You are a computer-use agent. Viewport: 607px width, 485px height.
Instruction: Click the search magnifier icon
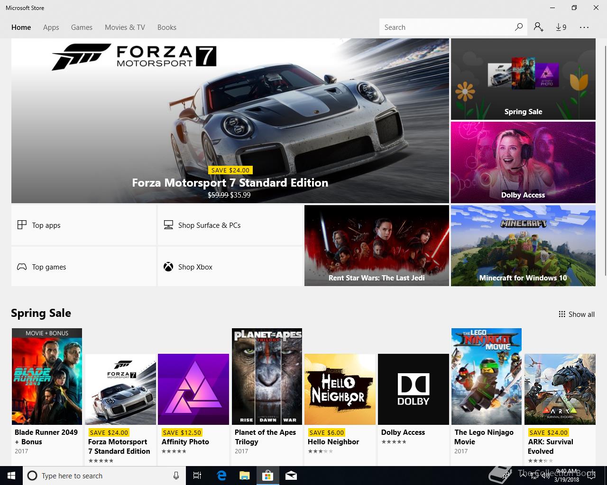[x=519, y=27]
